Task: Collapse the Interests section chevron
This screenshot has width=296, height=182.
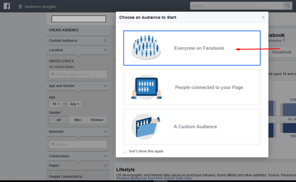Action: pos(106,132)
